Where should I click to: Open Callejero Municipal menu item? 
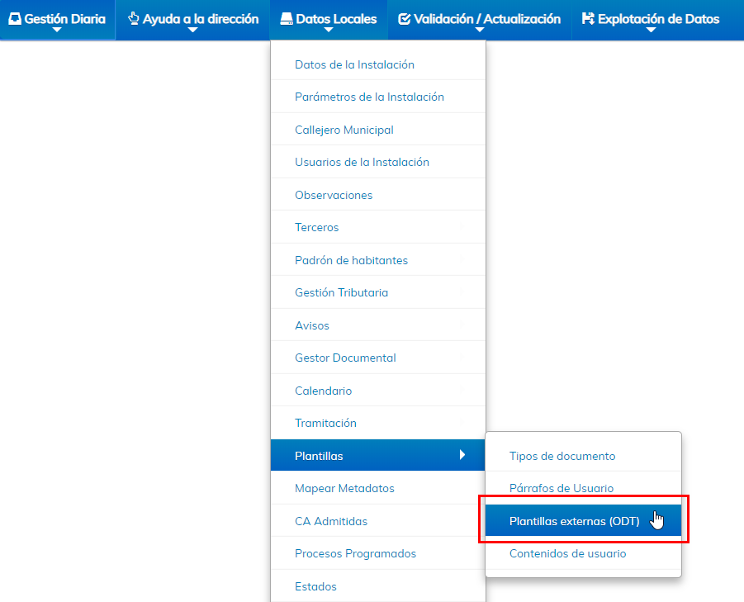pyautogui.click(x=344, y=130)
